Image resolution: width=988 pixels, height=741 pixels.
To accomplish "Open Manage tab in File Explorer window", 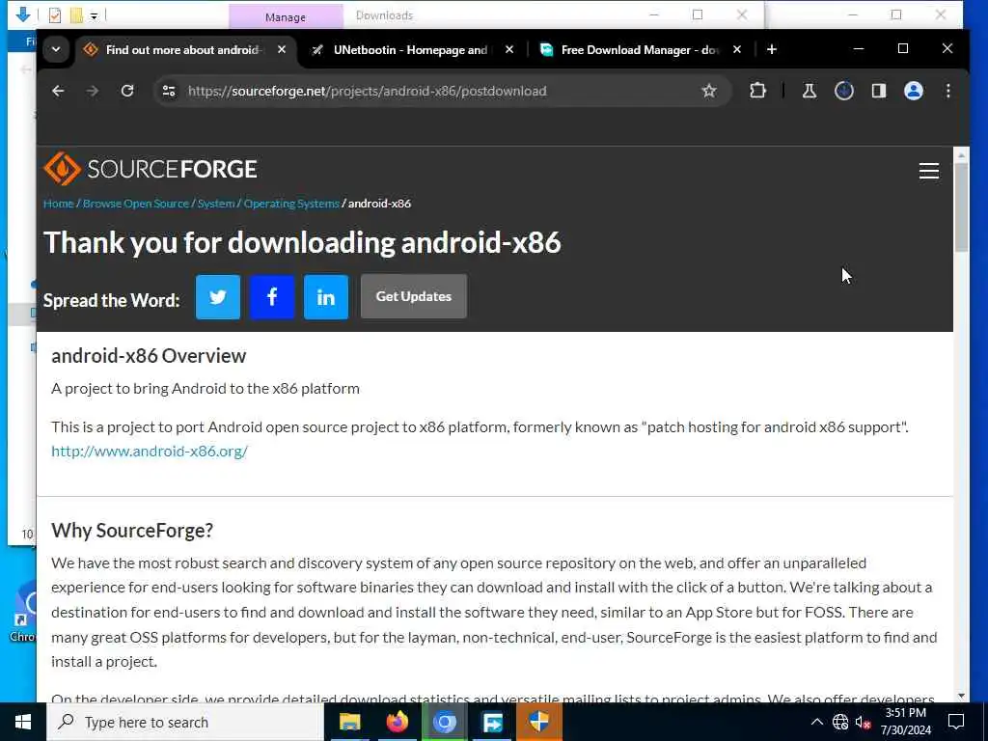I will (285, 17).
